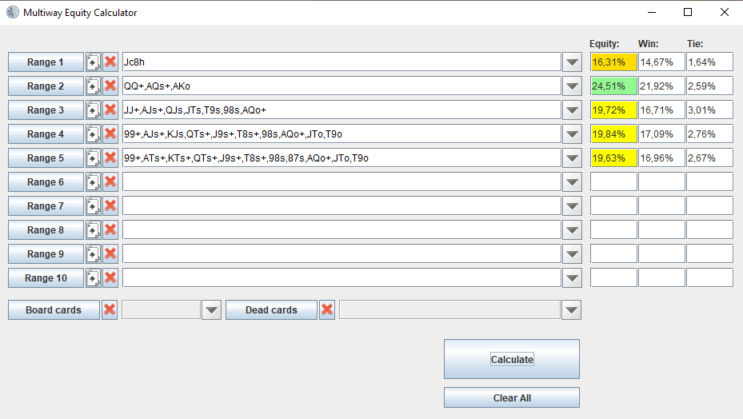This screenshot has height=419, width=743.
Task: Open card selector icon for Range 6
Action: coord(93,182)
